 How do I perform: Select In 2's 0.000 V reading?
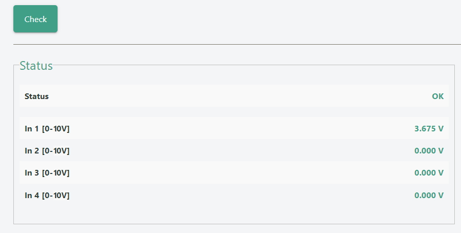429,151
